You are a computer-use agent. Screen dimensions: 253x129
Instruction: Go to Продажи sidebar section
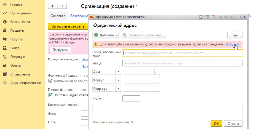(17, 31)
